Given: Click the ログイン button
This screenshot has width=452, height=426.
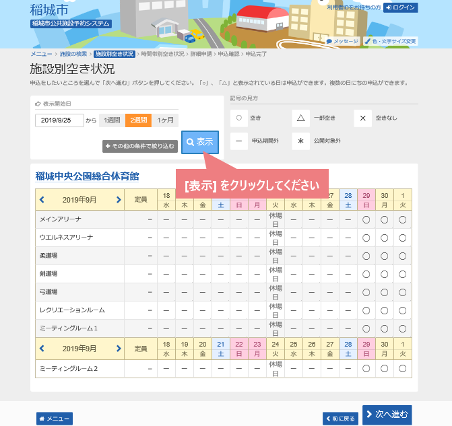Looking at the screenshot, I should point(400,7).
